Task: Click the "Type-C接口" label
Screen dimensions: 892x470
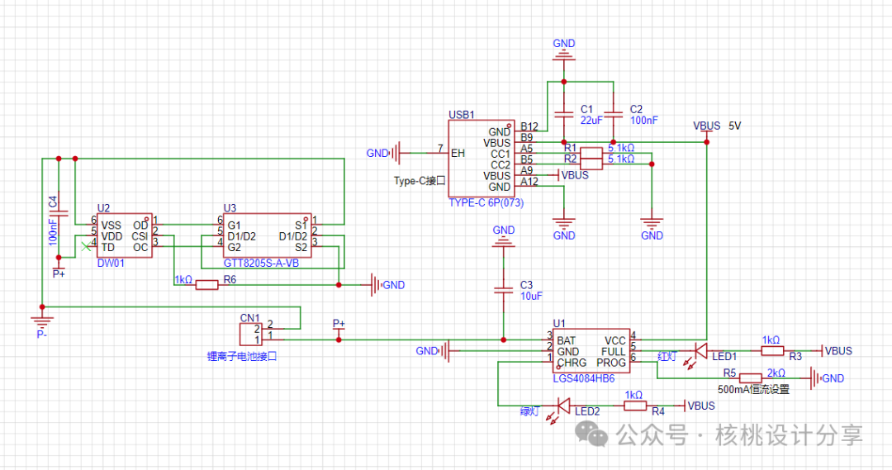Action: tap(420, 181)
